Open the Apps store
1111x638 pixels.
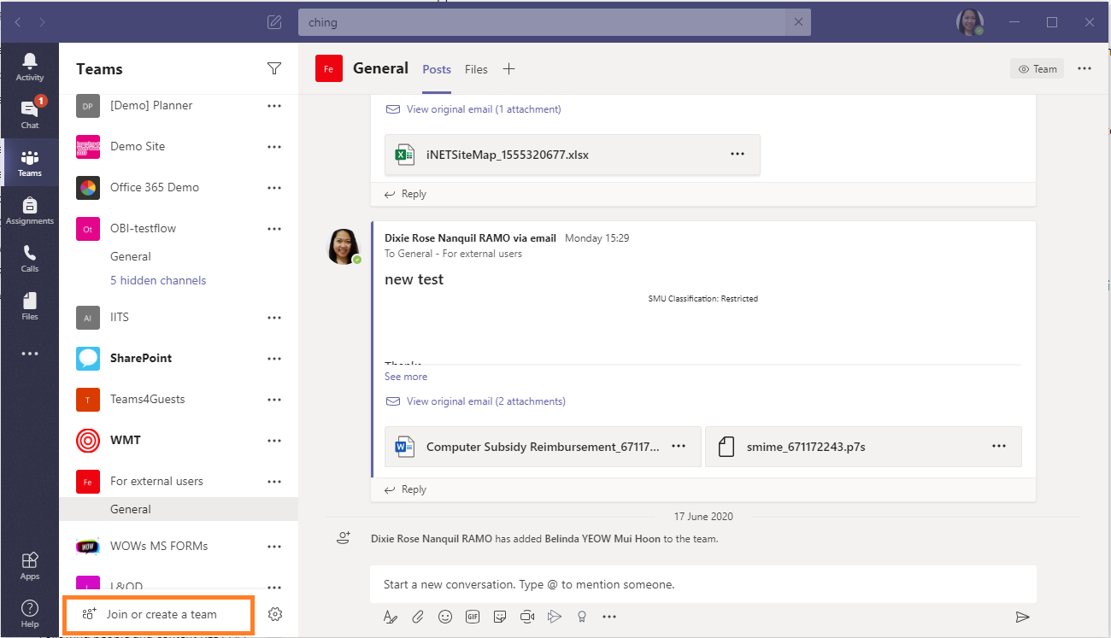[30, 565]
